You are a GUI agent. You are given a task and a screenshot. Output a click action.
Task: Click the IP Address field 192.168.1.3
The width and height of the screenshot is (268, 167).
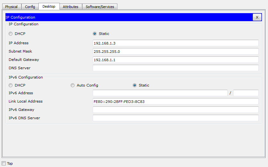pyautogui.click(x=176, y=43)
